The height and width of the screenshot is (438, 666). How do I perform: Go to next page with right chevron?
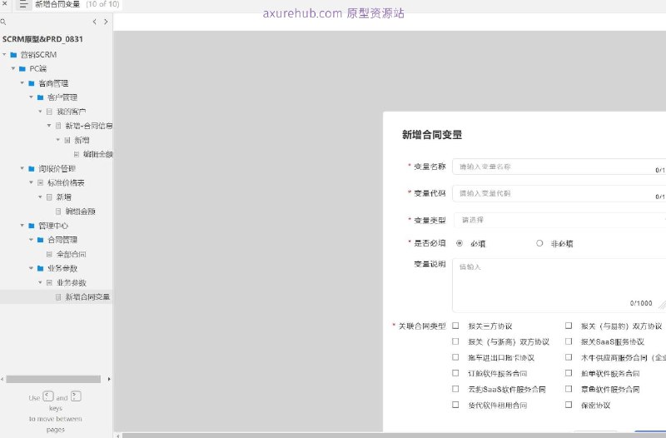[x=106, y=22]
